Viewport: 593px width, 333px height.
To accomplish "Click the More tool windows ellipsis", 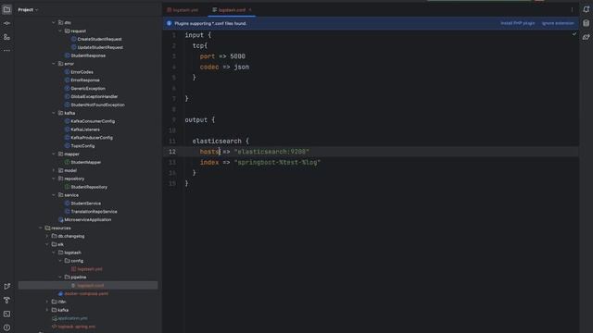I will 6,50.
